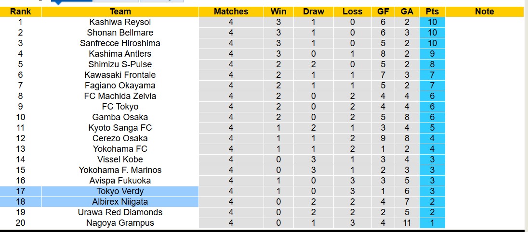Click the Rank column header
The width and height of the screenshot is (528, 232).
(x=20, y=12)
